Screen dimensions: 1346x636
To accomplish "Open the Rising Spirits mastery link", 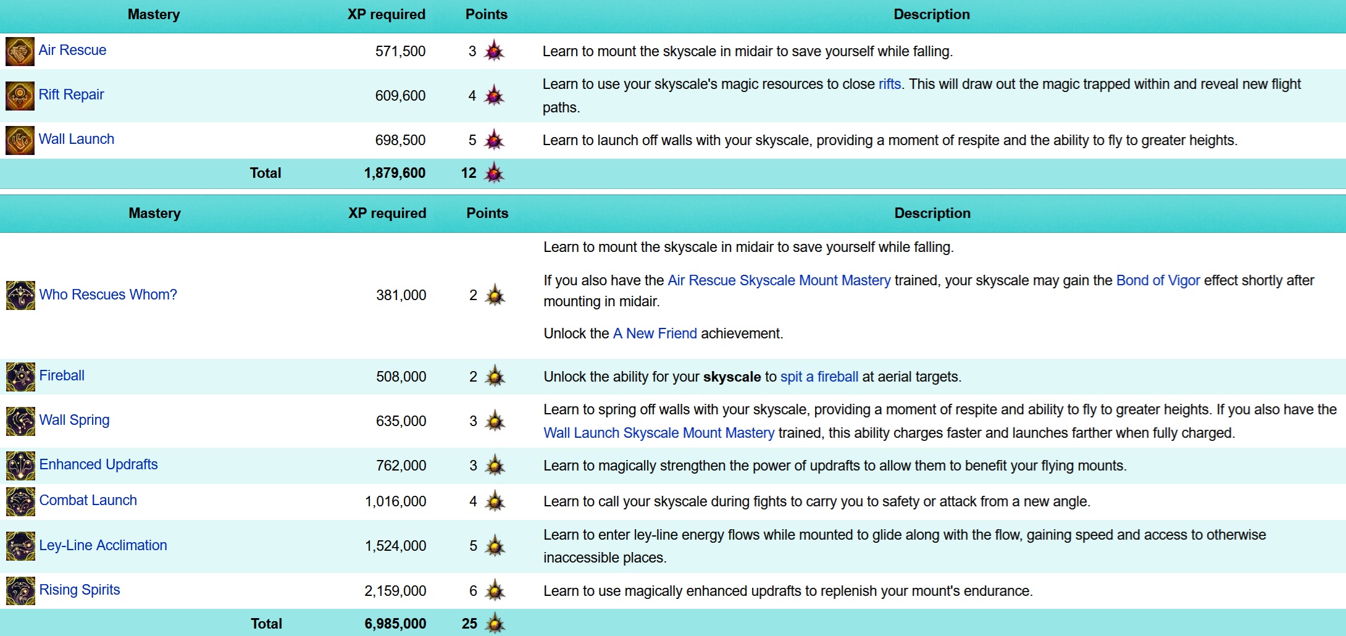I will point(80,590).
